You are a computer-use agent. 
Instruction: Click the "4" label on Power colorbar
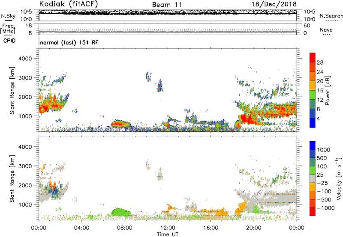319,119
